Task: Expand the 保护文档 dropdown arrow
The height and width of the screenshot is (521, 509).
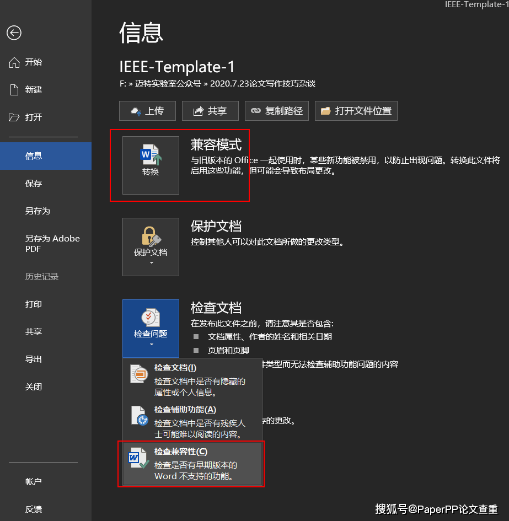Action: [x=152, y=263]
